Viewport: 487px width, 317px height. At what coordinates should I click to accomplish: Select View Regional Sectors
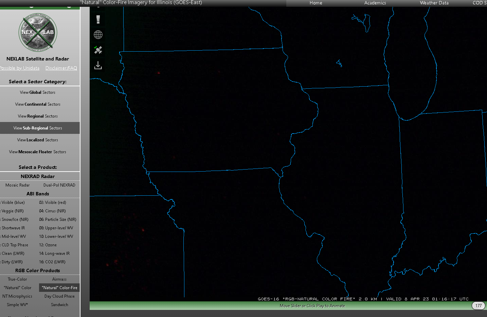click(x=38, y=116)
